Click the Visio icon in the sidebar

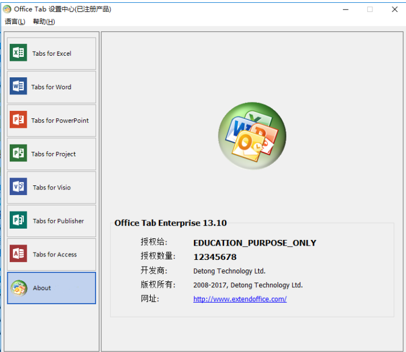click(18, 186)
